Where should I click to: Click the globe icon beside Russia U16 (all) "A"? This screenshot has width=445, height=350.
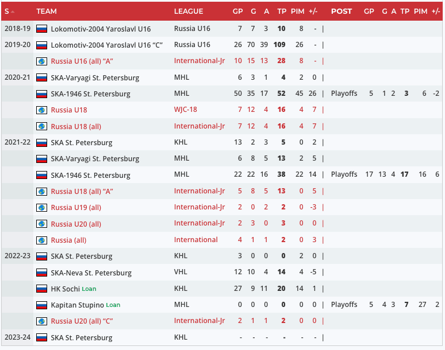click(41, 61)
